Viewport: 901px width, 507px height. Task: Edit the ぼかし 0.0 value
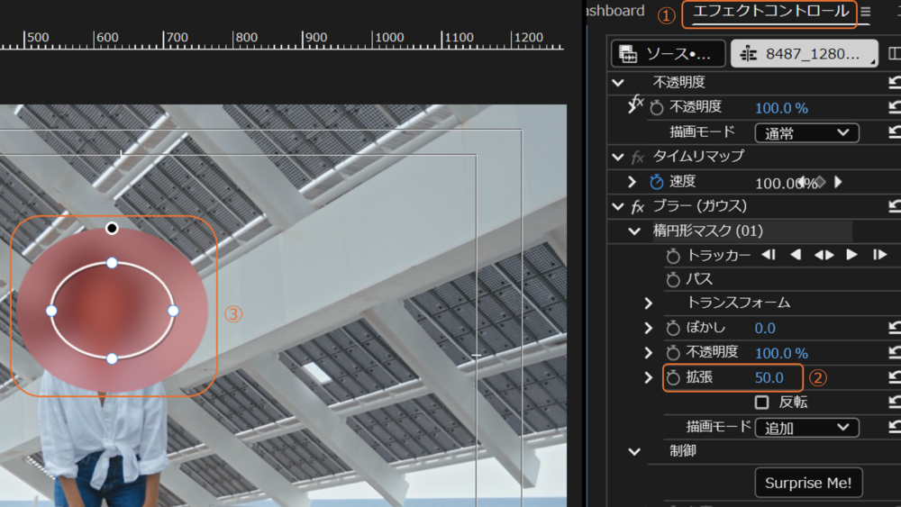click(765, 328)
